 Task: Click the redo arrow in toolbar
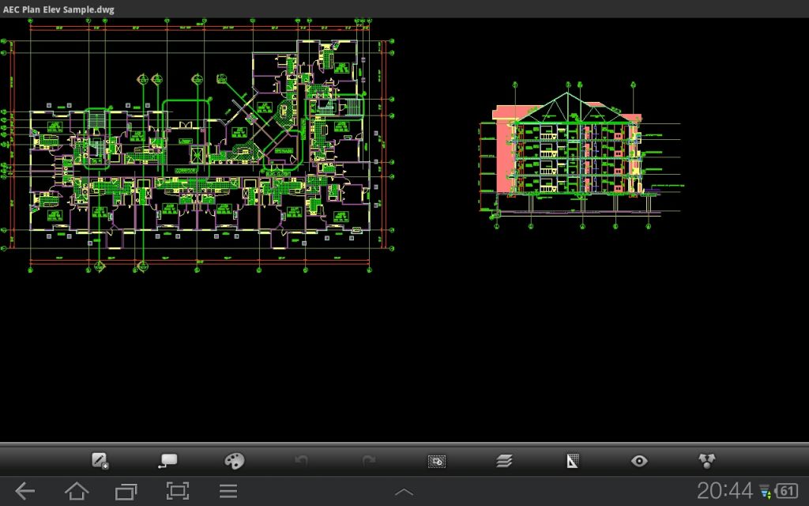click(369, 461)
